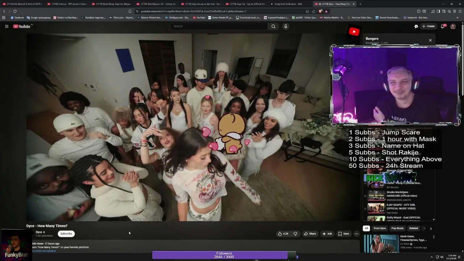Open the taskbar network icon

436,257
